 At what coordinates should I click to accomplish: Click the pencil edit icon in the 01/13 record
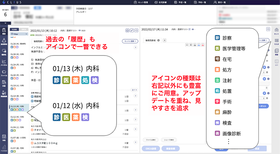[132, 30]
